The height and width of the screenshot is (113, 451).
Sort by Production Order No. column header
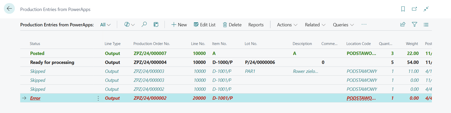click(151, 44)
